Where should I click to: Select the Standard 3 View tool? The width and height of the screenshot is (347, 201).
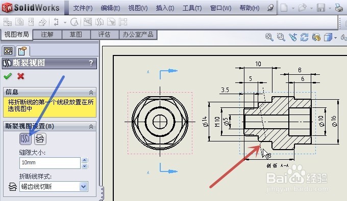pos(8,22)
